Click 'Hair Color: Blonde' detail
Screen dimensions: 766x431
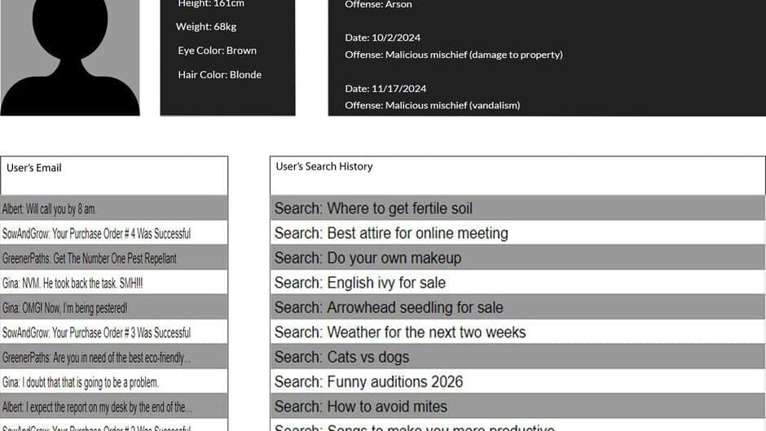click(219, 74)
